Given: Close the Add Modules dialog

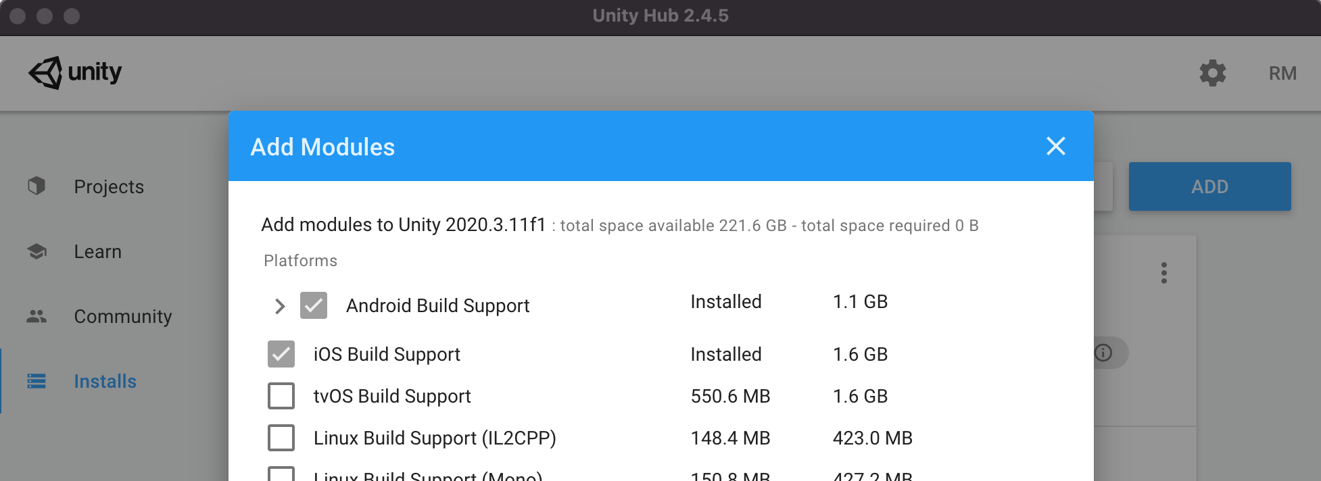Looking at the screenshot, I should coord(1055,146).
